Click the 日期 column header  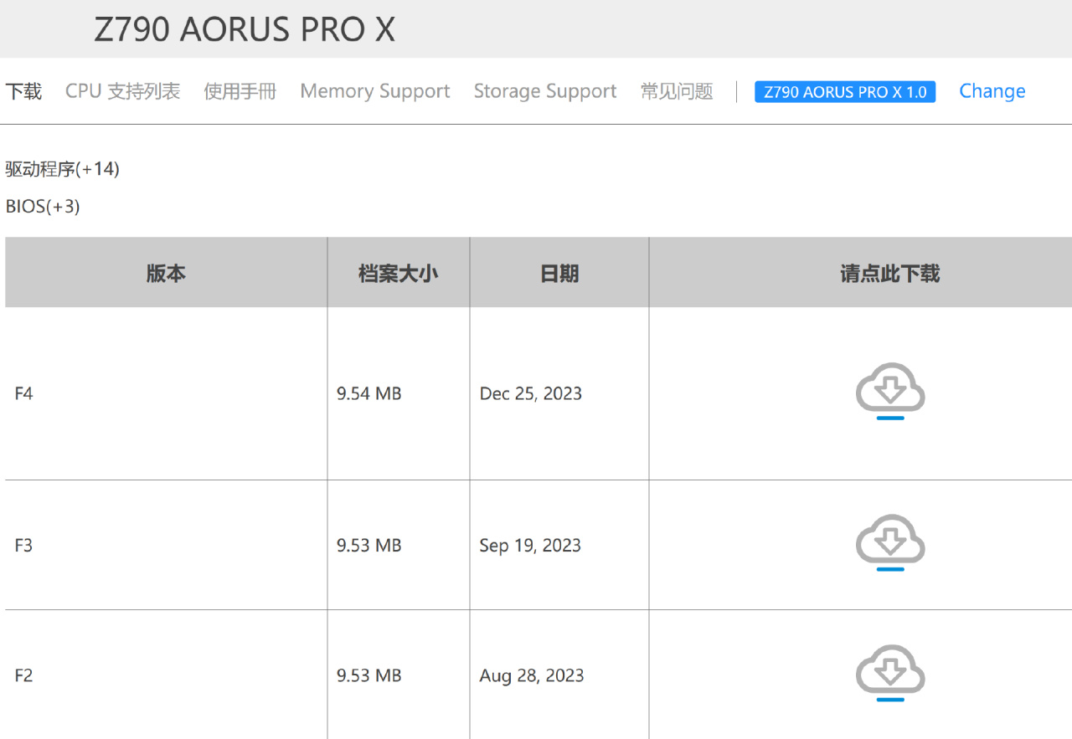pyautogui.click(x=559, y=273)
